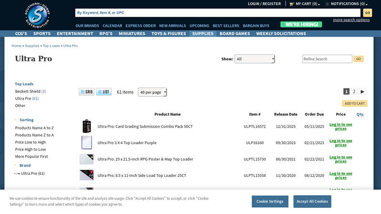The height and width of the screenshot is (214, 381).
Task: Open My Cart shopping cart icon
Action: [x=291, y=4]
